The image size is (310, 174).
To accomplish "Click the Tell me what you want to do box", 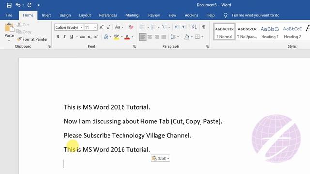I will click(255, 15).
